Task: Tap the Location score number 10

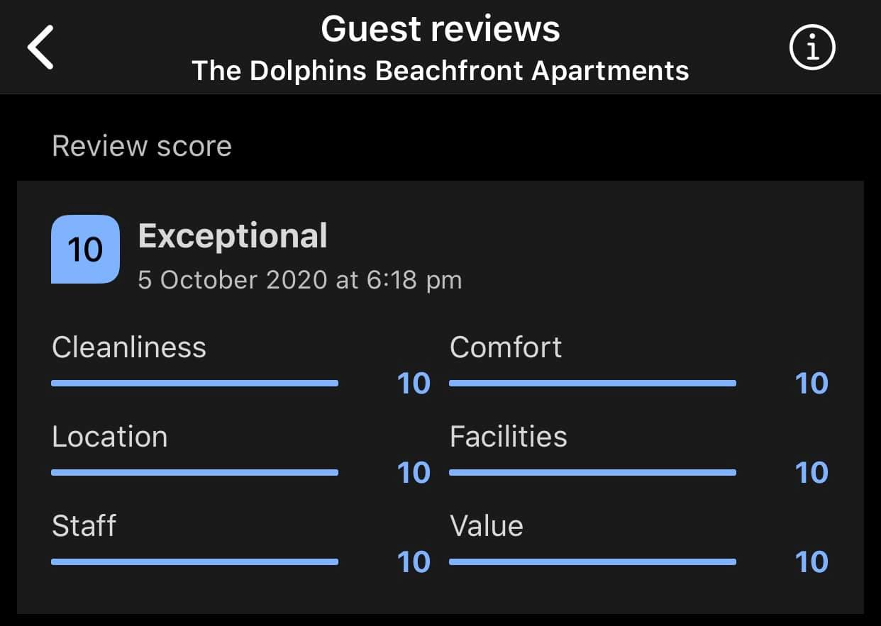Action: (x=414, y=473)
